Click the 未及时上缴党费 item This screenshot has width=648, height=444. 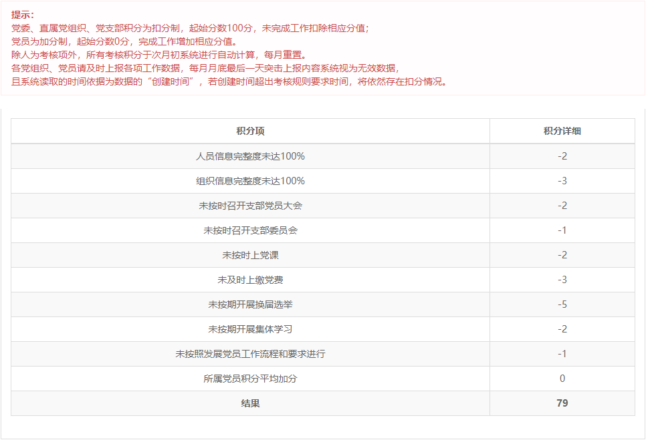[250, 280]
